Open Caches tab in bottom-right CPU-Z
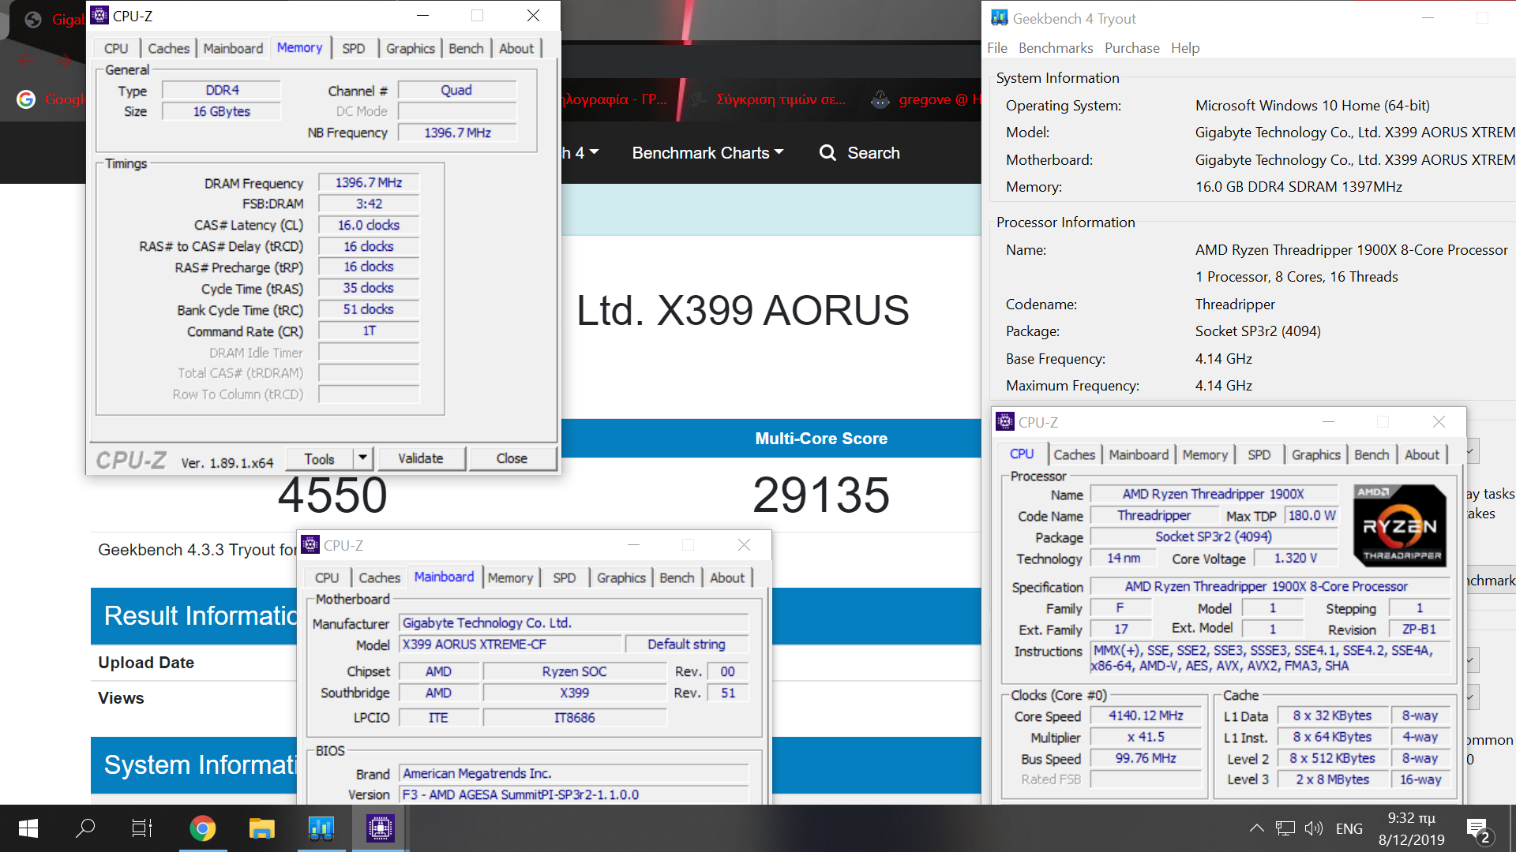 coord(1074,454)
